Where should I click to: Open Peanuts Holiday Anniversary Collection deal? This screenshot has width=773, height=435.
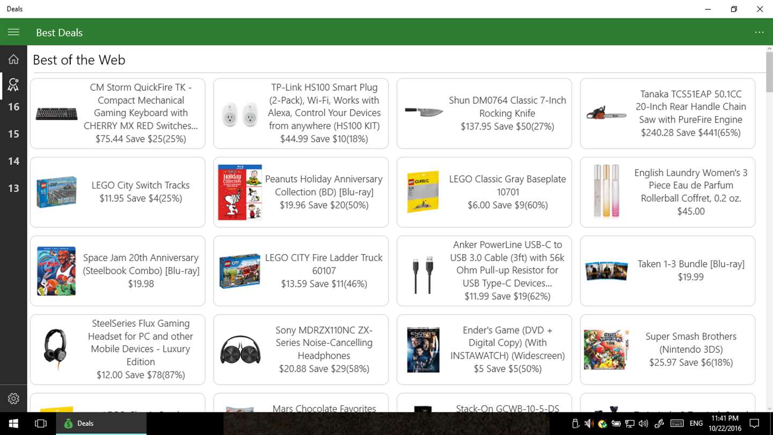(x=301, y=192)
